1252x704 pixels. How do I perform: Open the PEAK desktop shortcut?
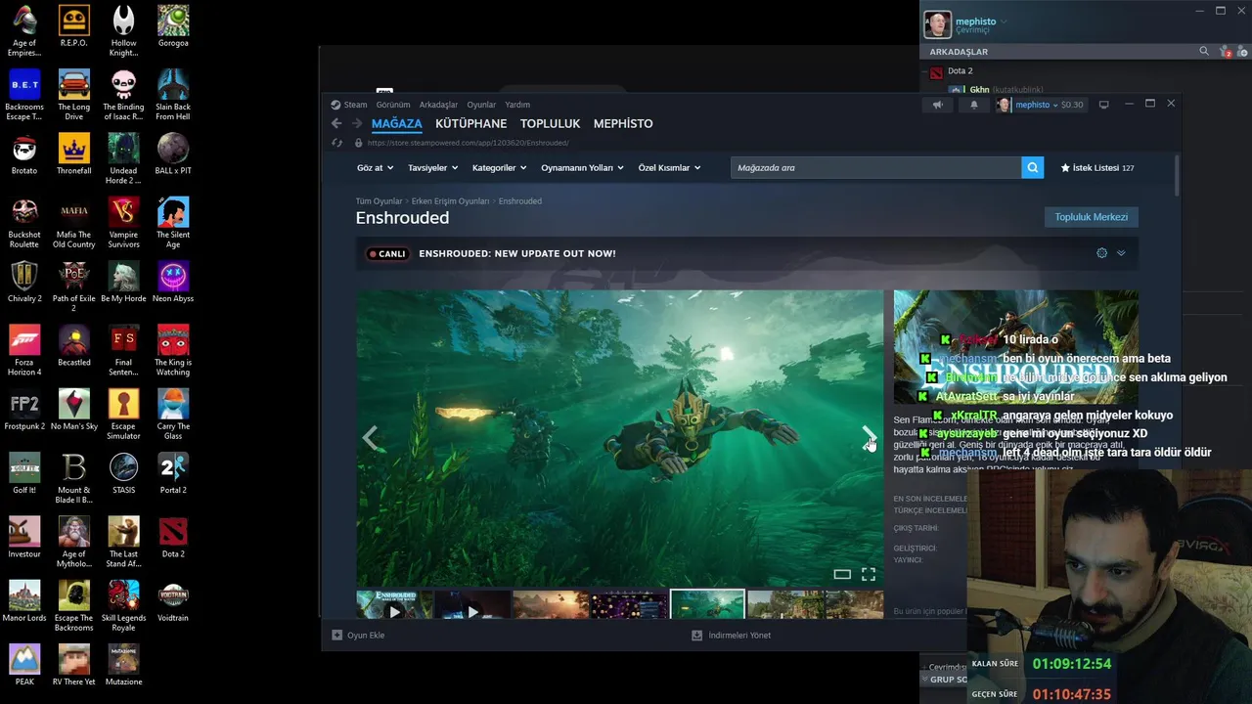[24, 664]
